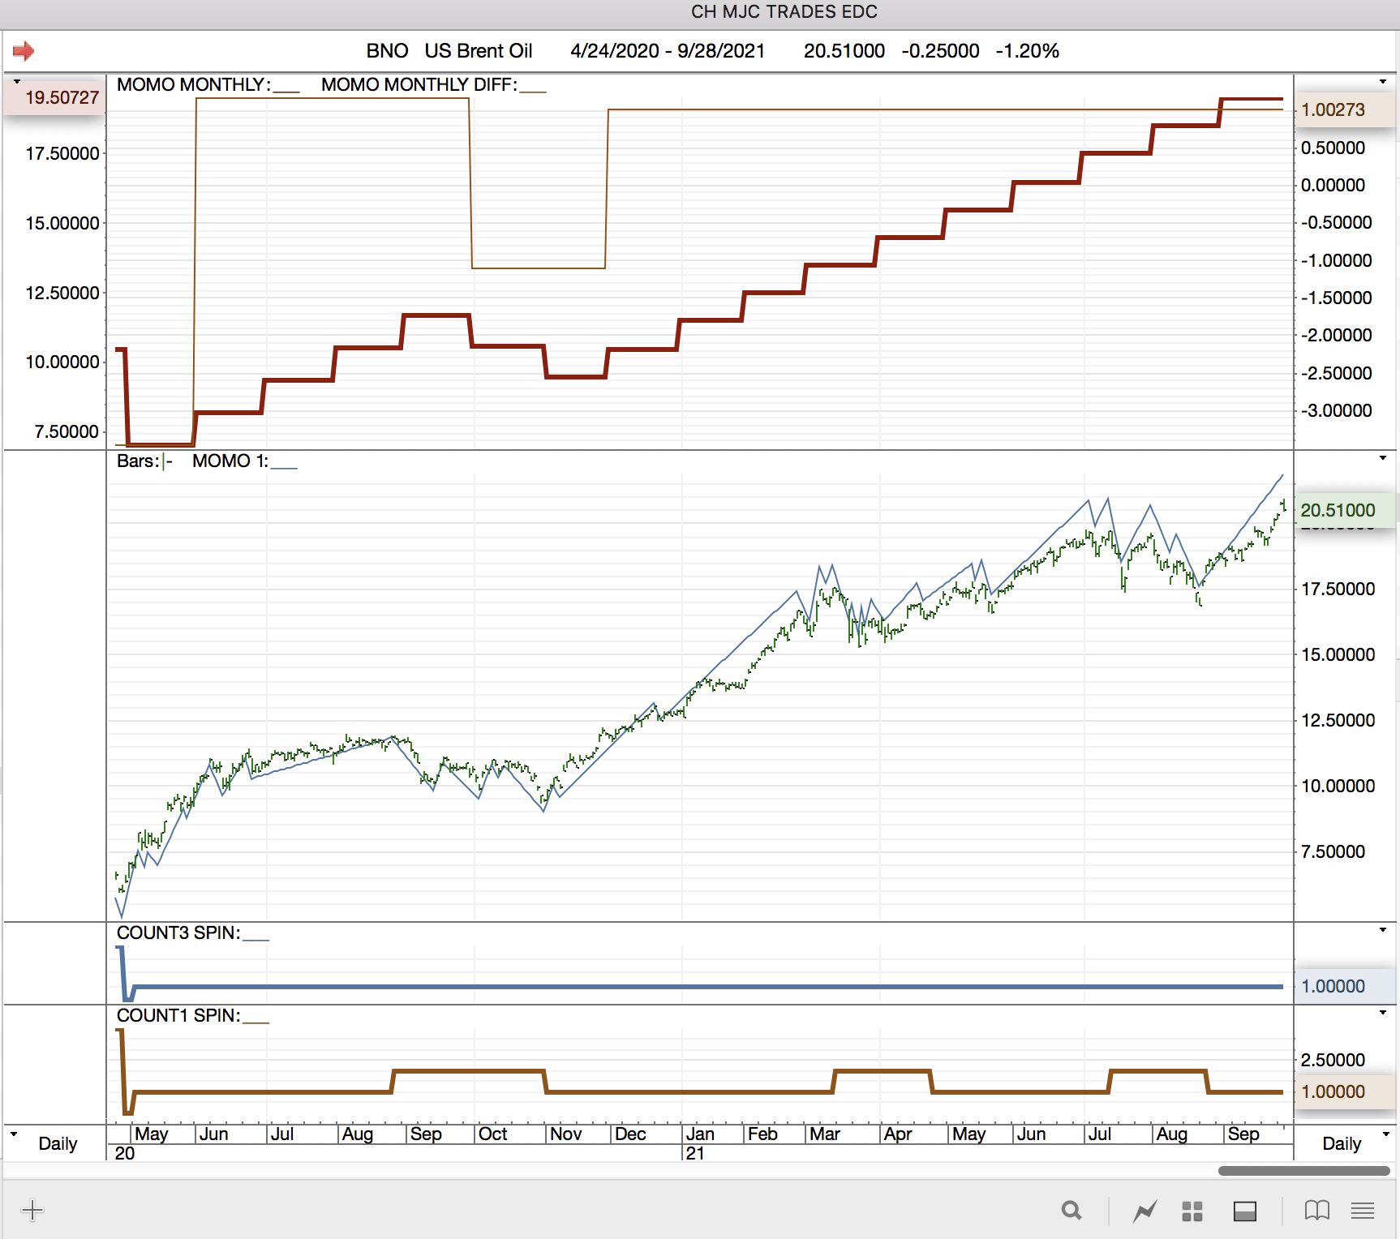Screen dimensions: 1400x1239
Task: Click the bottom-right Daily period label
Action: (x=1342, y=1143)
